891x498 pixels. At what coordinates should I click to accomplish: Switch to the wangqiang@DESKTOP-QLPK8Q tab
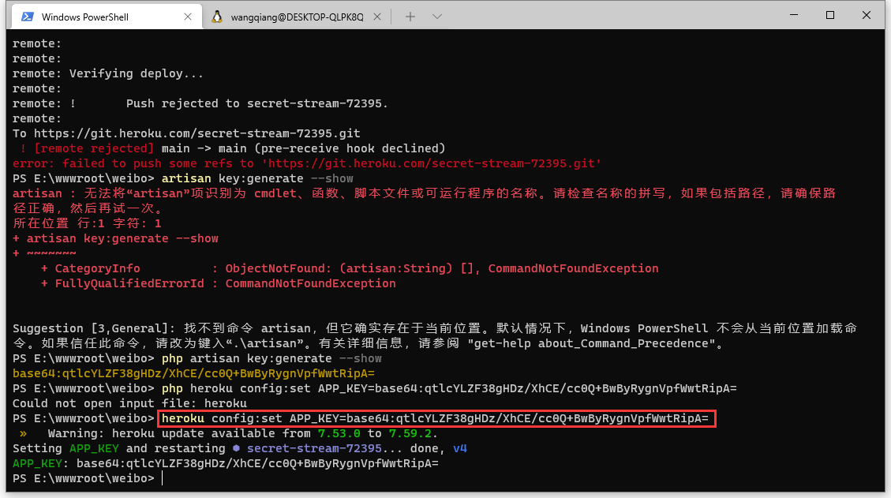click(x=297, y=17)
